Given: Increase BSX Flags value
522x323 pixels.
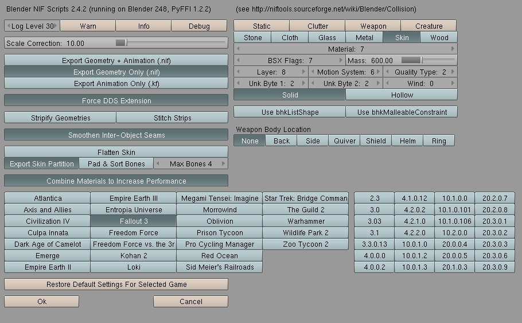Looking at the screenshot, I should (341, 60).
